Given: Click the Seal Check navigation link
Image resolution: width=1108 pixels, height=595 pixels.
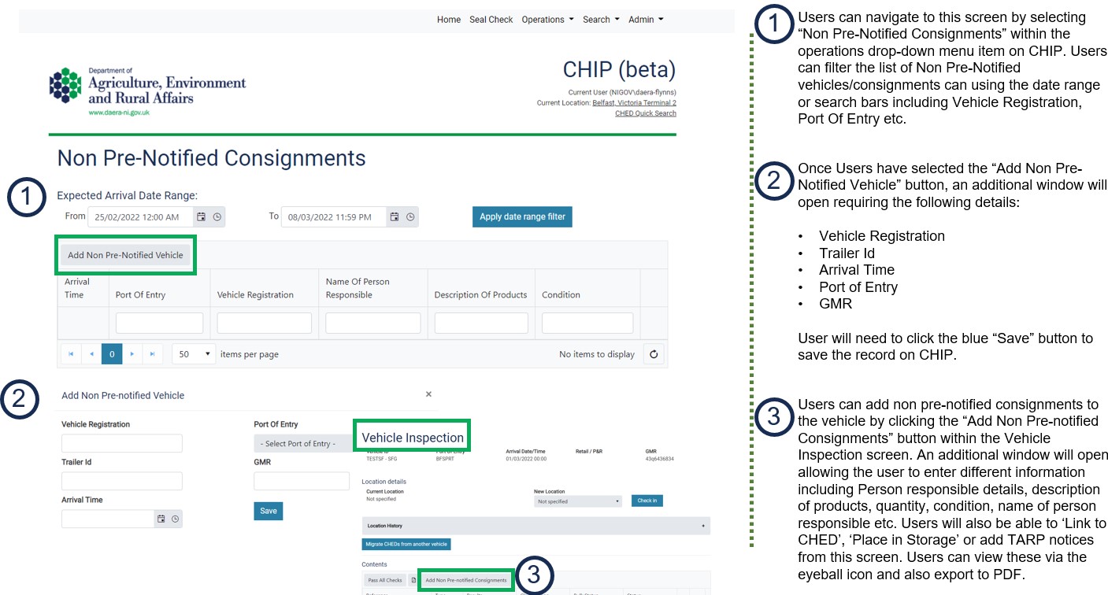Looking at the screenshot, I should (x=491, y=20).
